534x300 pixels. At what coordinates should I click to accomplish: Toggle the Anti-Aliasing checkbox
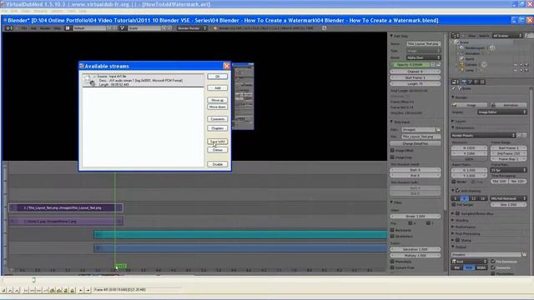pyautogui.click(x=458, y=191)
